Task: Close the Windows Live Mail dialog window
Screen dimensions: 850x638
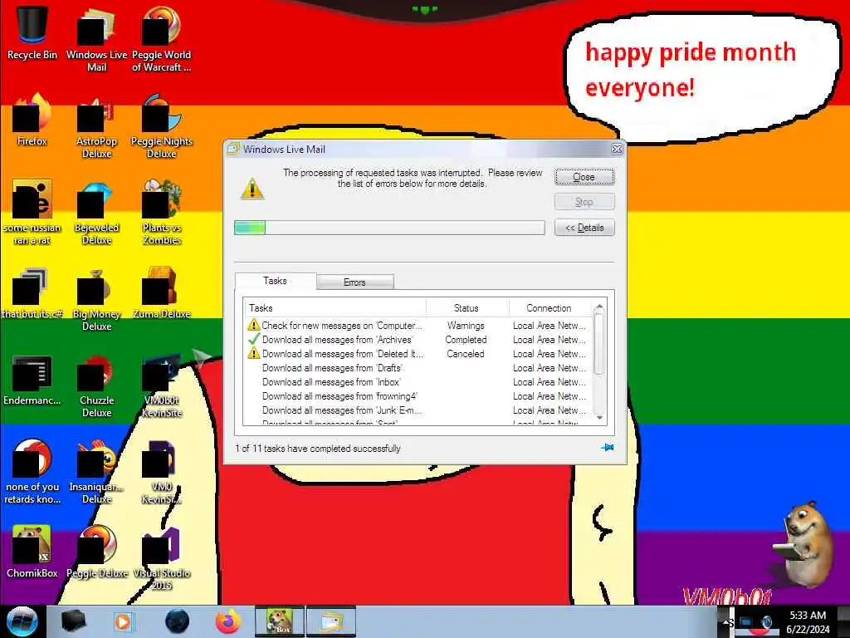Action: tap(617, 150)
